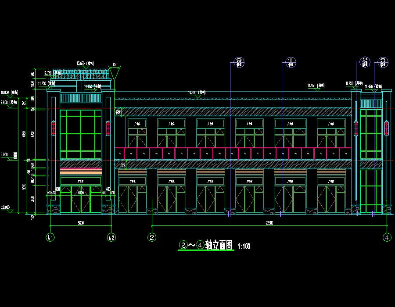Viewport: 395px width, 307px height.
Task: Click the 9.950 elevation label
Action: [x=9, y=103]
